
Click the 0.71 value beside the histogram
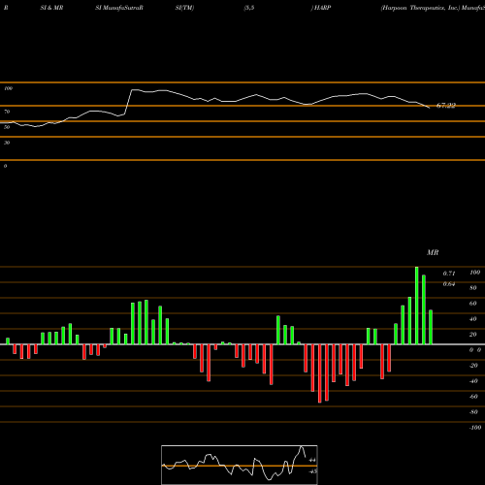click(449, 274)
